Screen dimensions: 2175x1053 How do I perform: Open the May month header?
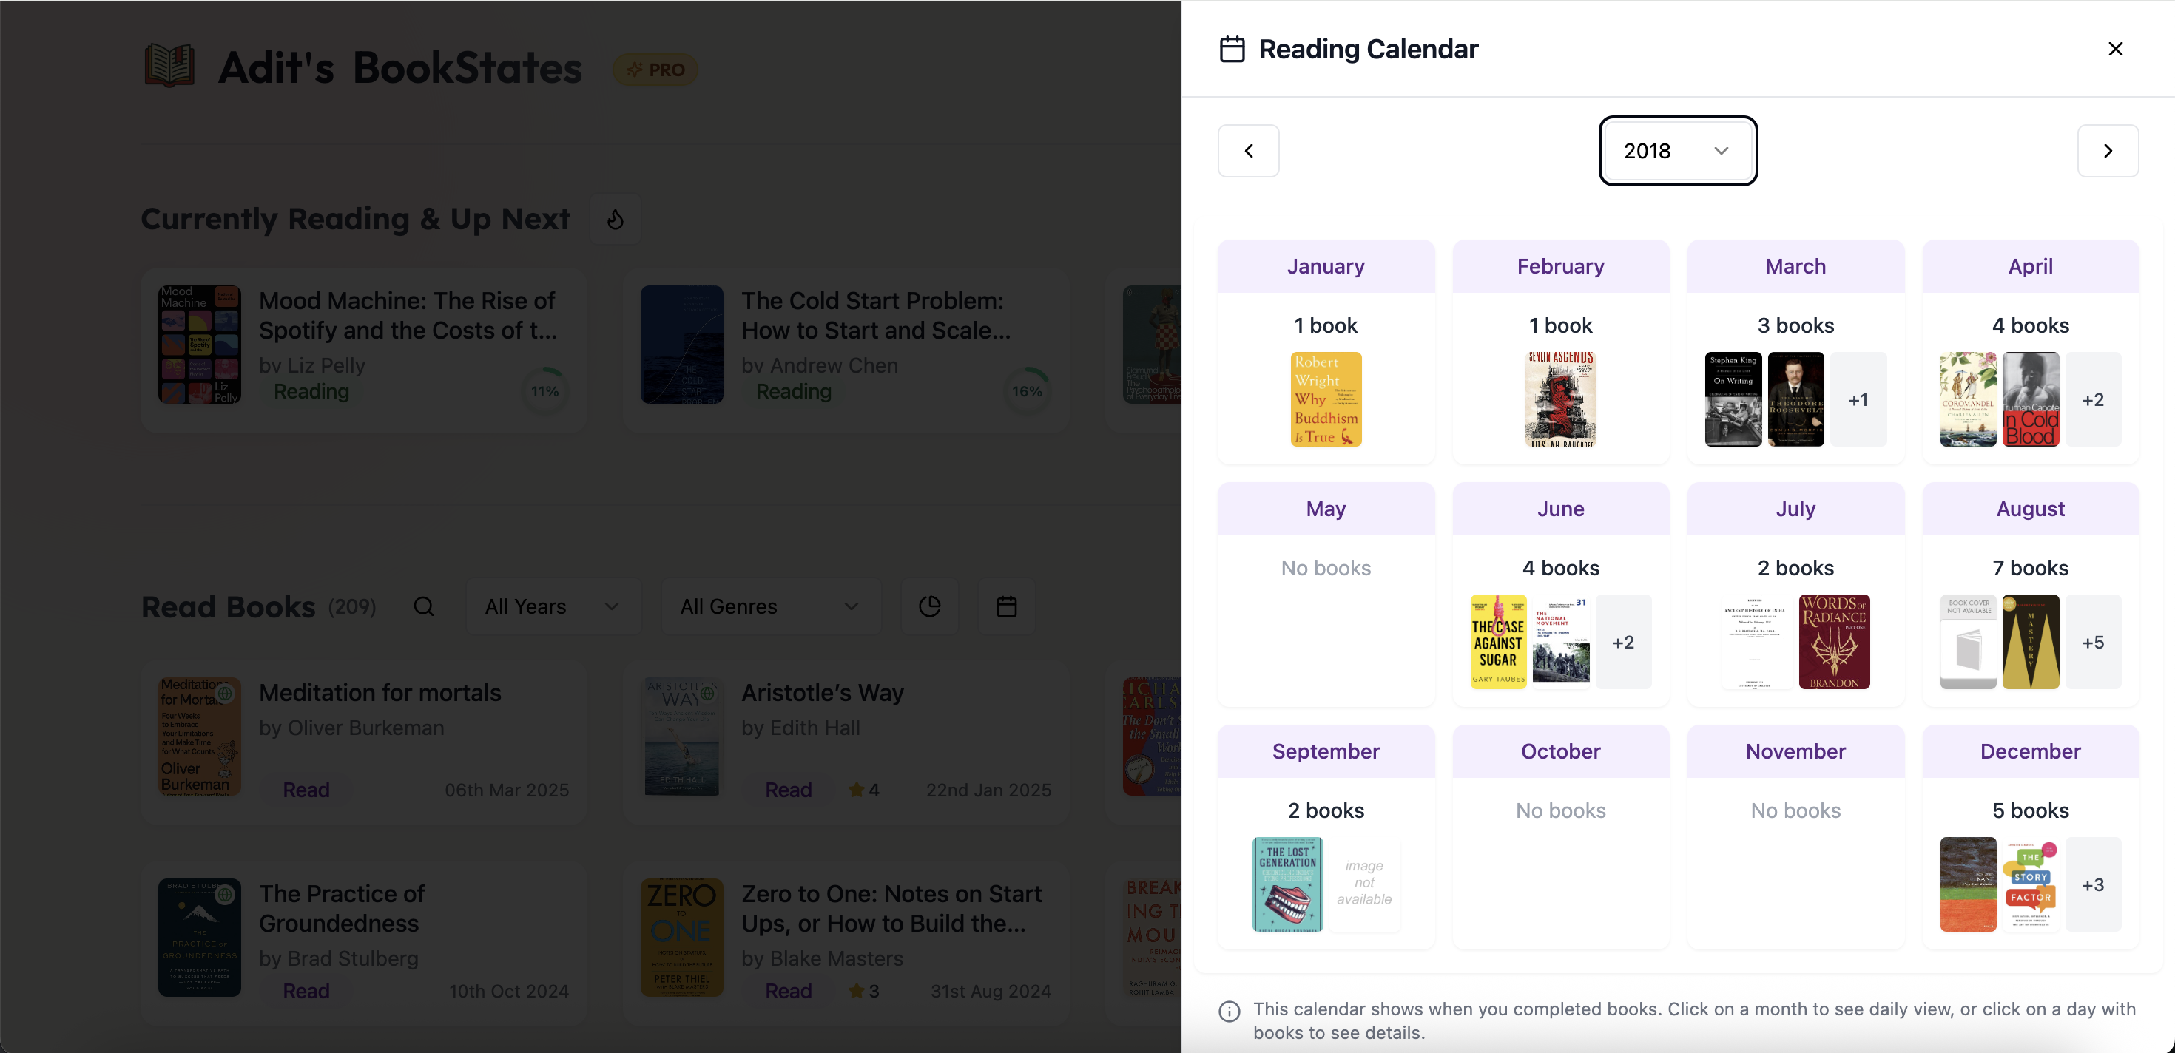tap(1326, 509)
